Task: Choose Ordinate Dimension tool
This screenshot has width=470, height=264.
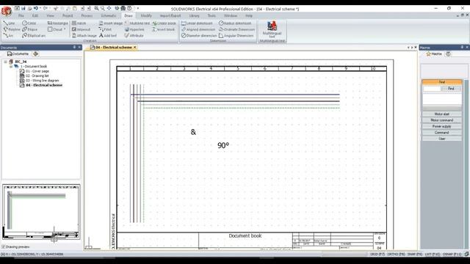Action: pos(236,29)
